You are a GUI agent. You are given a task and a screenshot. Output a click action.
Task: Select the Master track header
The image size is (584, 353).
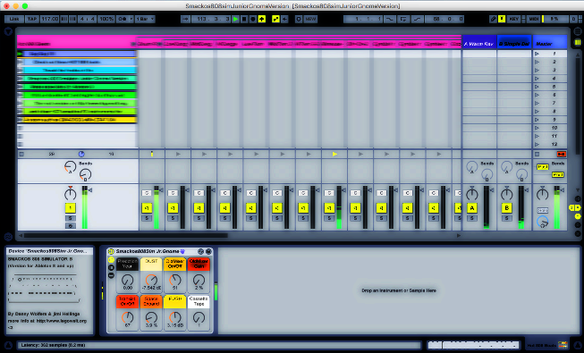[x=550, y=42]
